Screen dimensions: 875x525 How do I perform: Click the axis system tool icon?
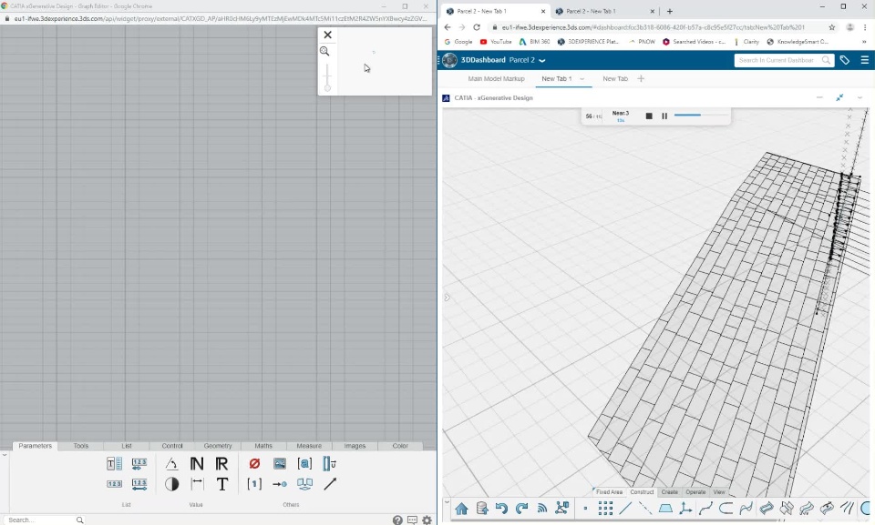[x=685, y=509]
